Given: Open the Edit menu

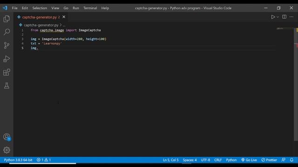Looking at the screenshot, I should (25, 8).
